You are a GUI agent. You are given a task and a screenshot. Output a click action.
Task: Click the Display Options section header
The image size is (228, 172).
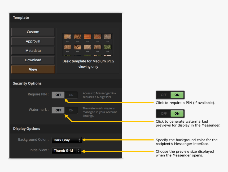pos(27,129)
